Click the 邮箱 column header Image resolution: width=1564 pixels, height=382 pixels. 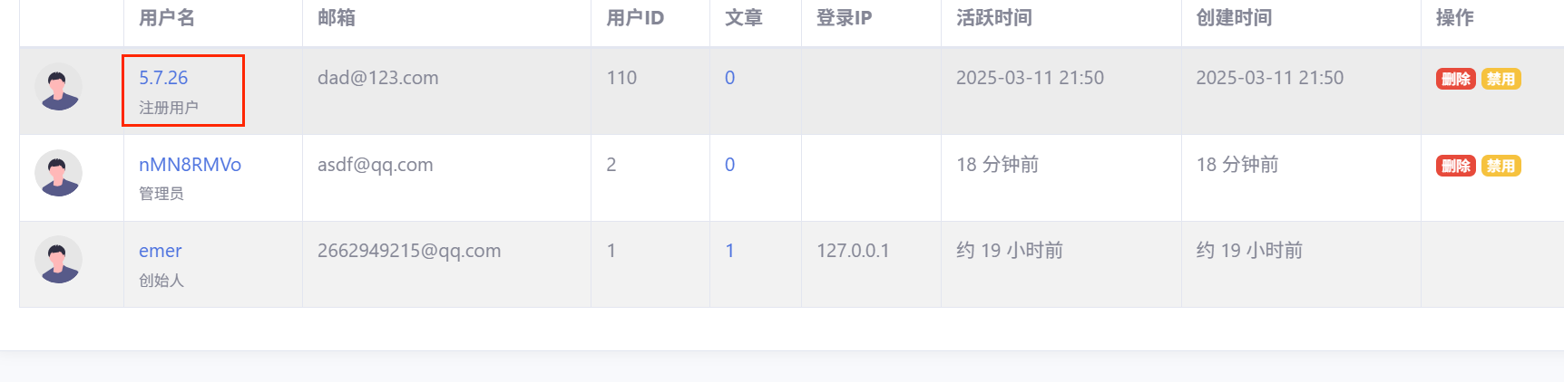337,18
